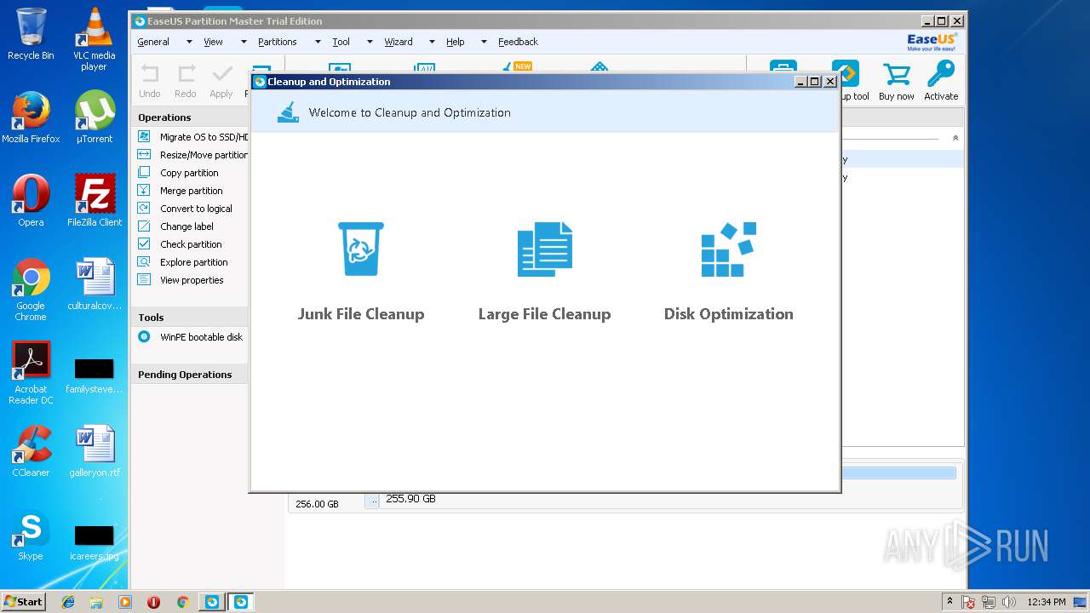This screenshot has width=1090, height=613.
Task: Open WinPE bootable disk tool
Action: [191, 337]
